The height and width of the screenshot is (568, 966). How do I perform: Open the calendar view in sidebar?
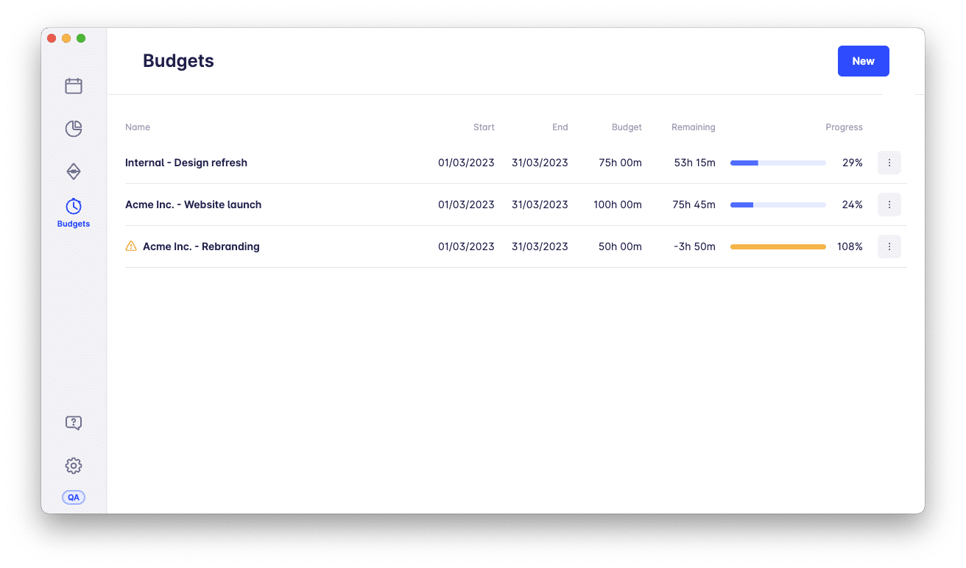(x=74, y=86)
